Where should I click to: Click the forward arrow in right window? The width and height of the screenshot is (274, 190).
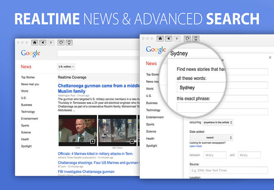coord(177,38)
